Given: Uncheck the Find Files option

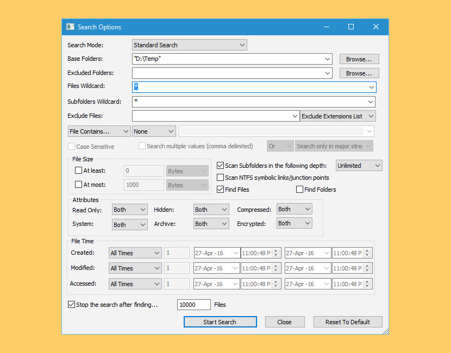Looking at the screenshot, I should 220,190.
